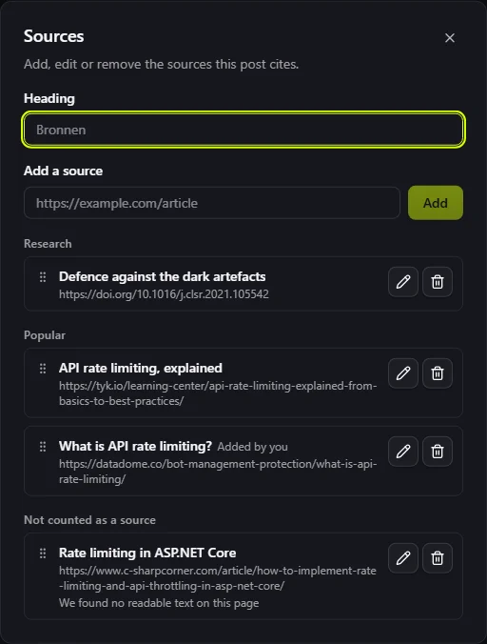Open the doi.org source URL
The image size is (487, 644).
[164, 294]
